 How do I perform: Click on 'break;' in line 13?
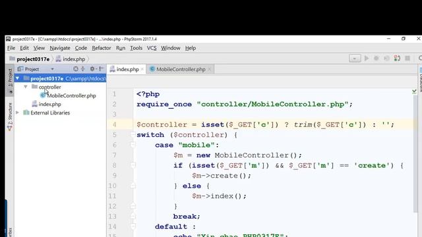(187, 217)
